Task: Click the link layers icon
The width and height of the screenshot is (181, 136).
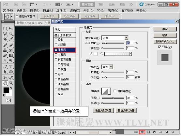Action: pos(136,132)
